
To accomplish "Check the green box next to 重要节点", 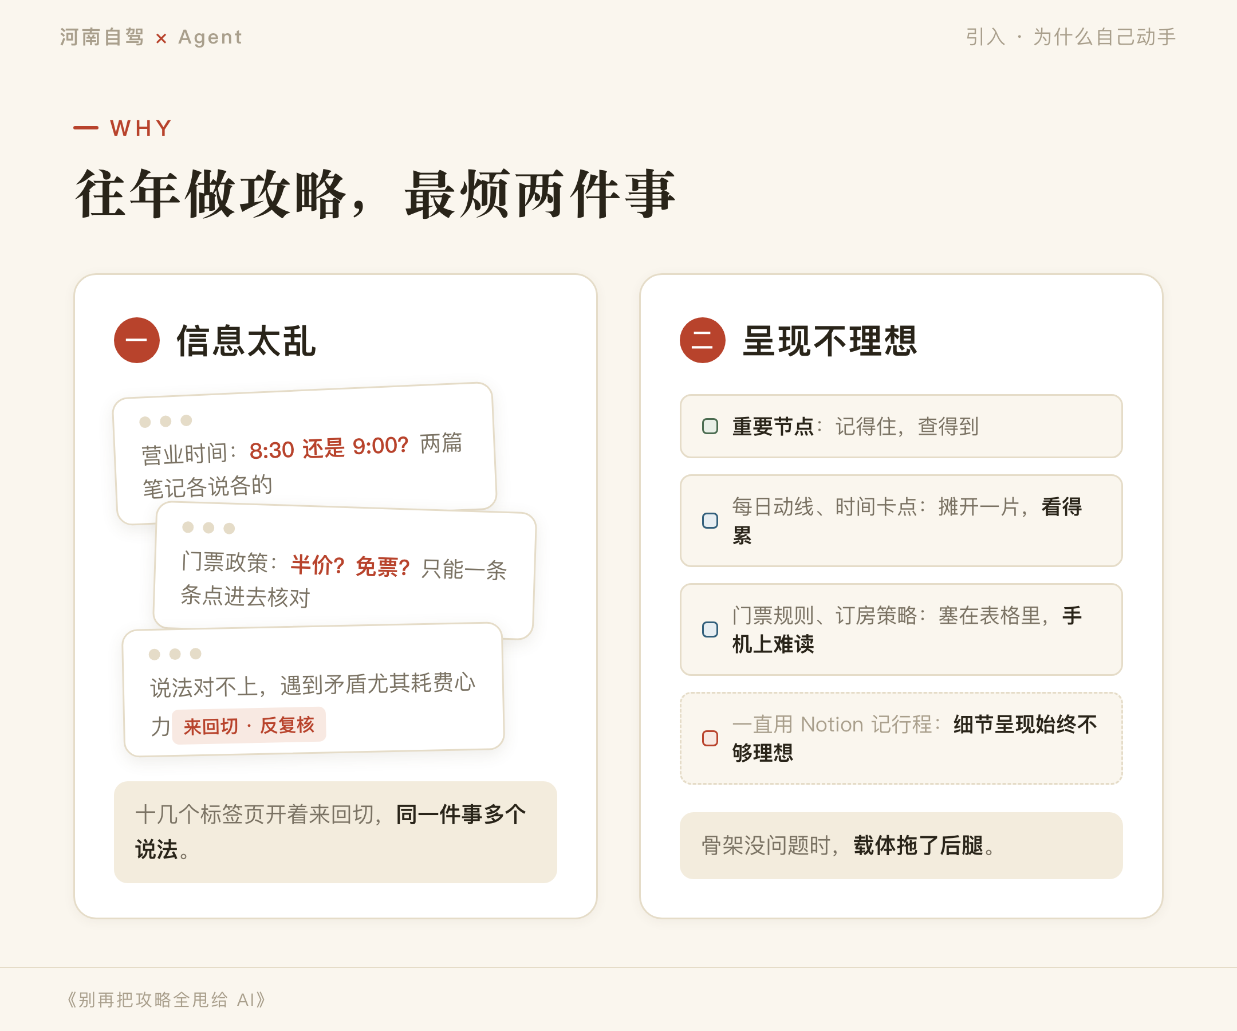I will 710,426.
